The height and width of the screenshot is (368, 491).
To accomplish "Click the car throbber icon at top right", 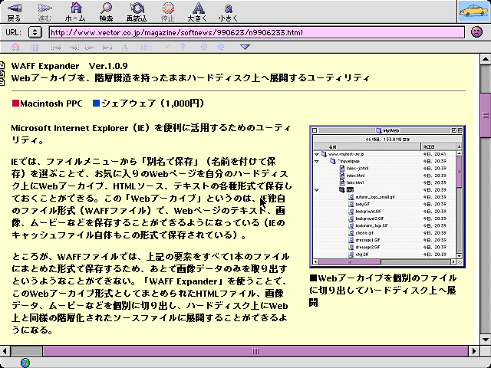I will coord(473,11).
